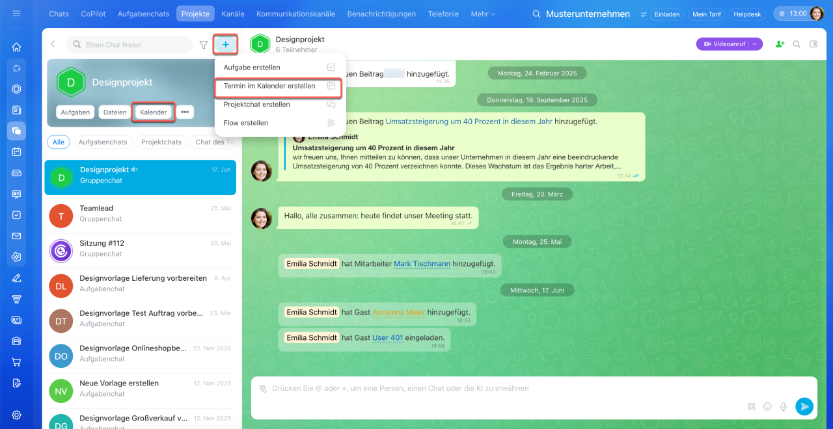Open the Kommunikationskanäle tab
The image size is (833, 429).
coord(296,14)
